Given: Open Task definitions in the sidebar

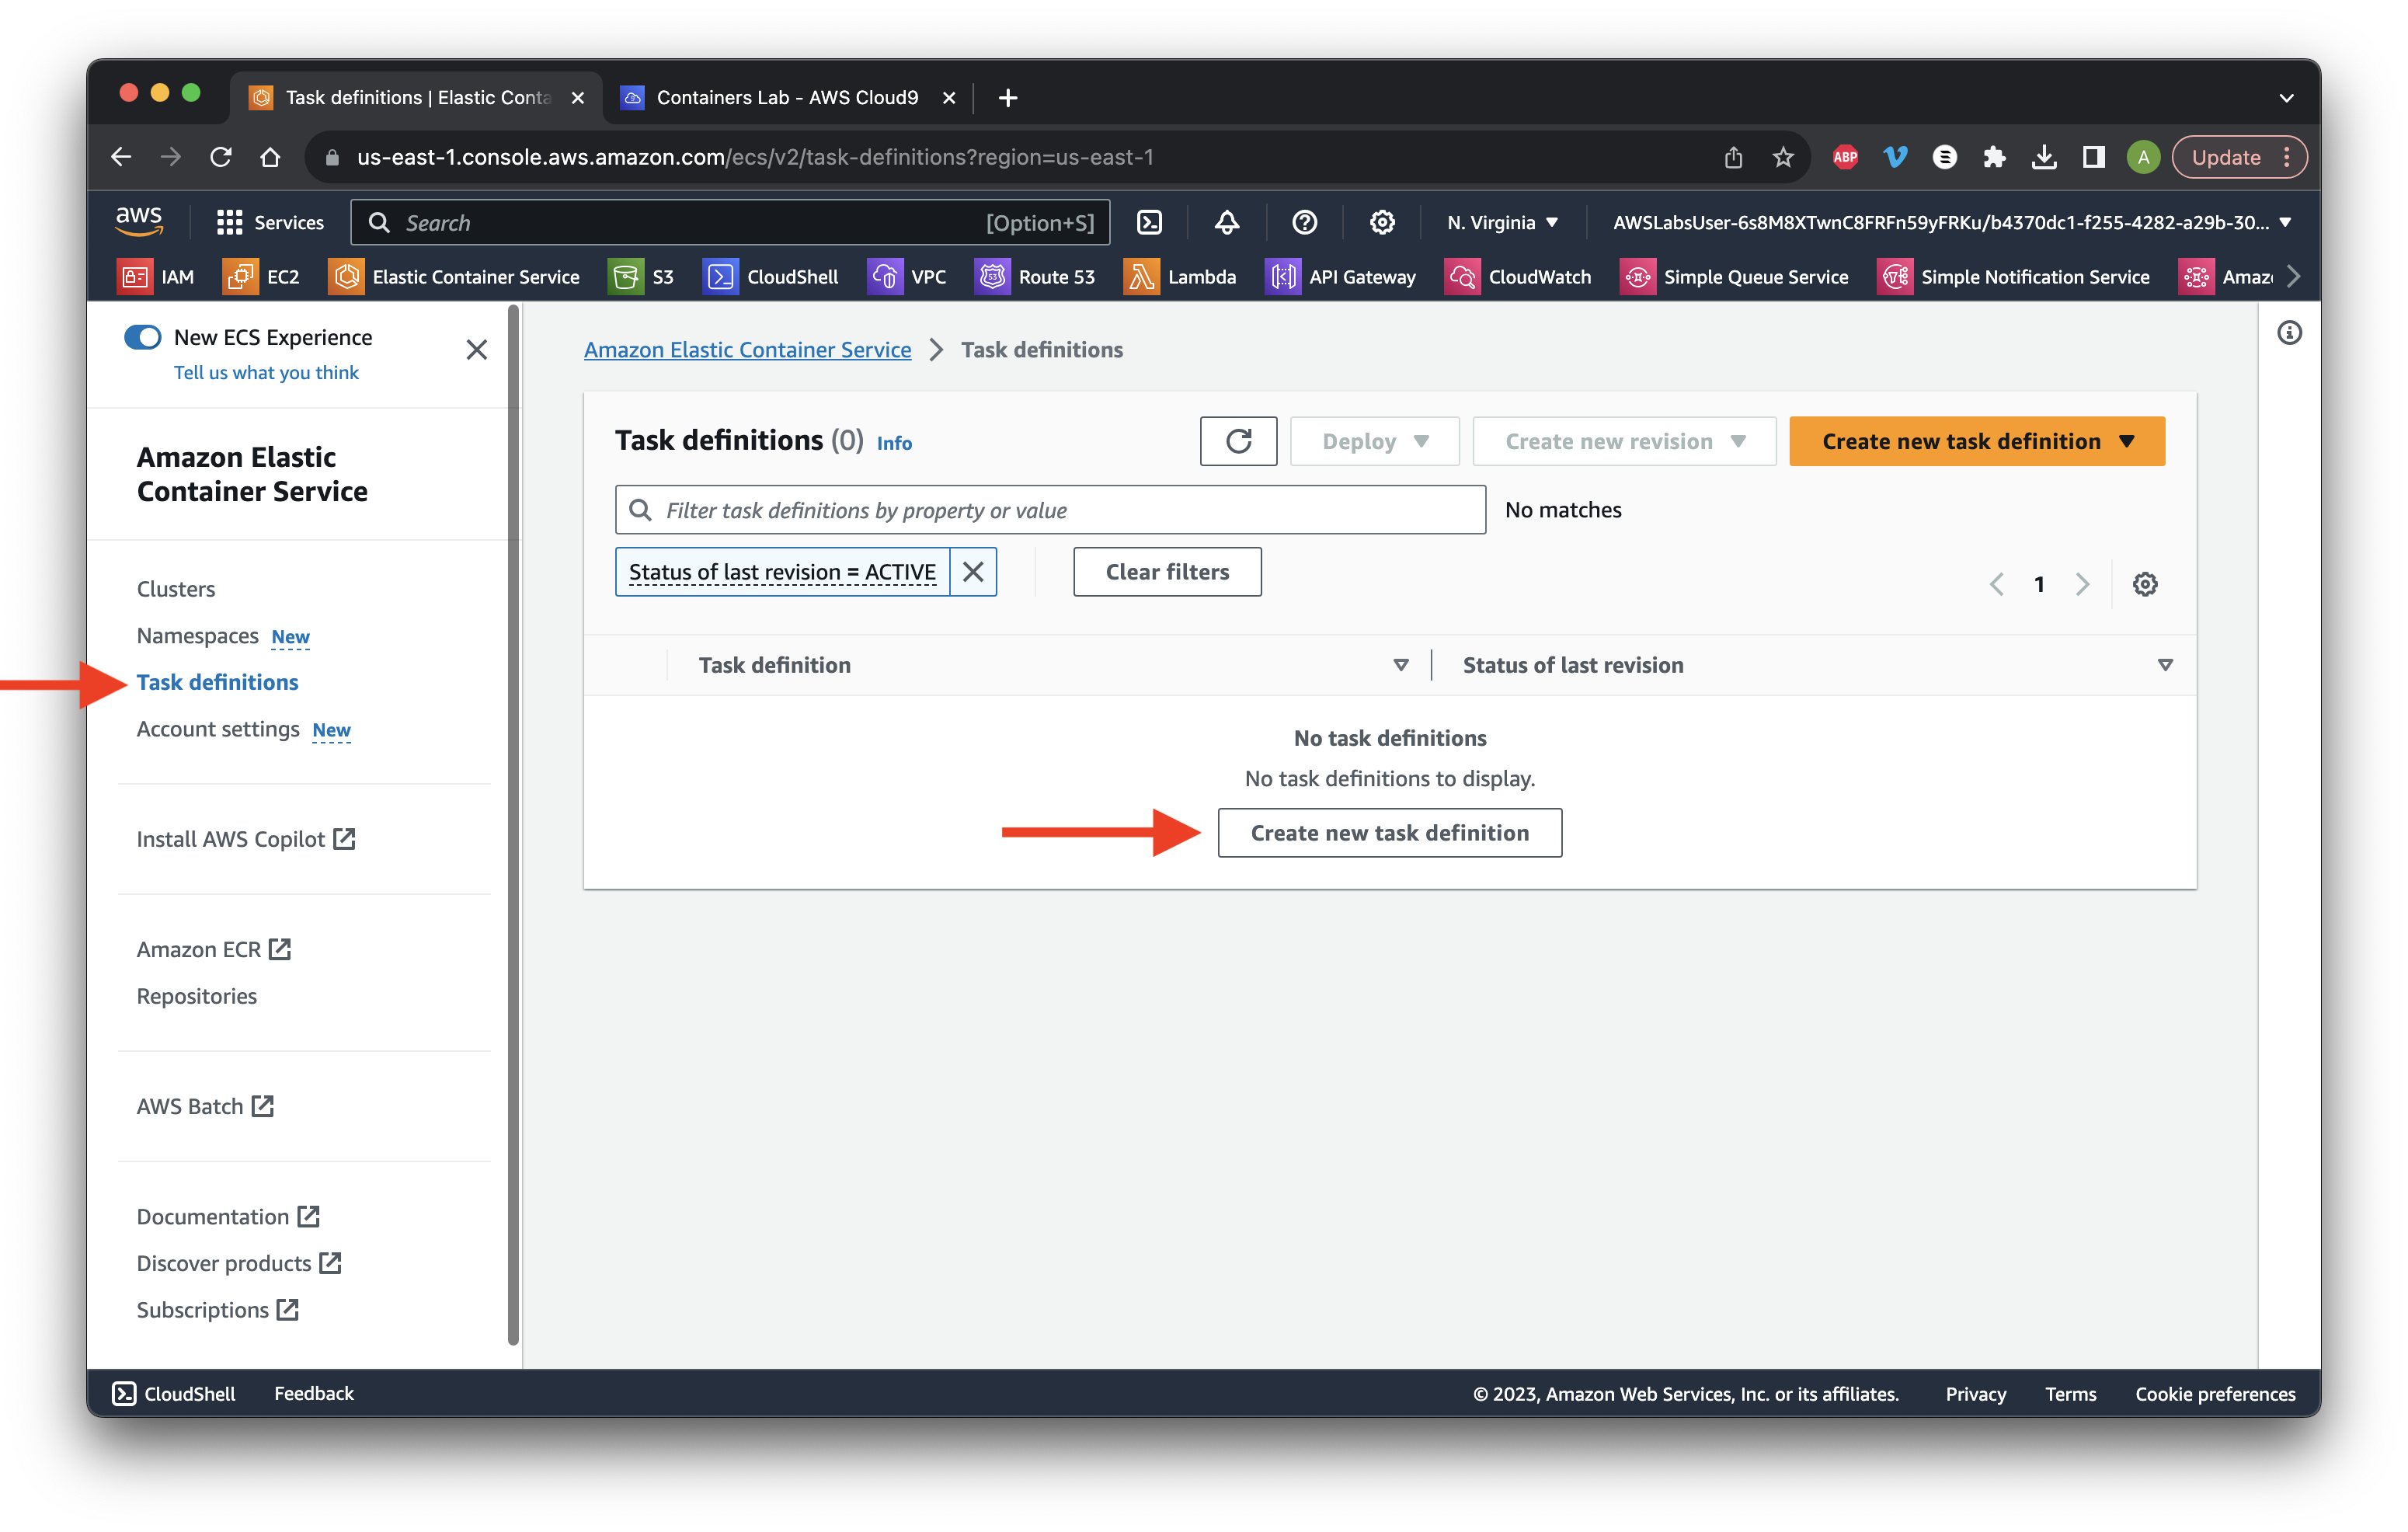Looking at the screenshot, I should [217, 682].
